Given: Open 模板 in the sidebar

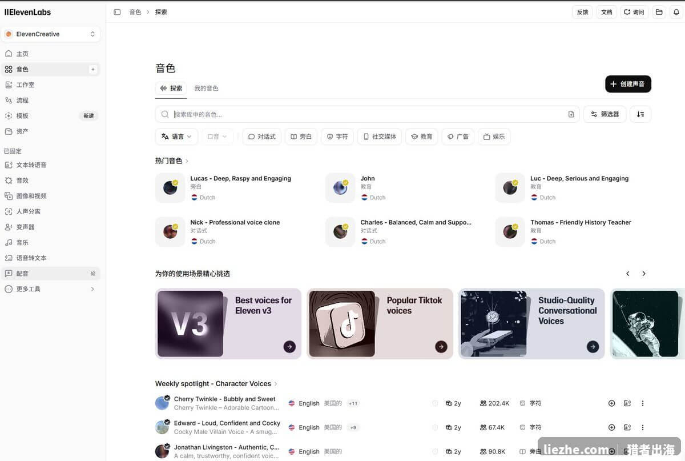Looking at the screenshot, I should (x=50, y=115).
